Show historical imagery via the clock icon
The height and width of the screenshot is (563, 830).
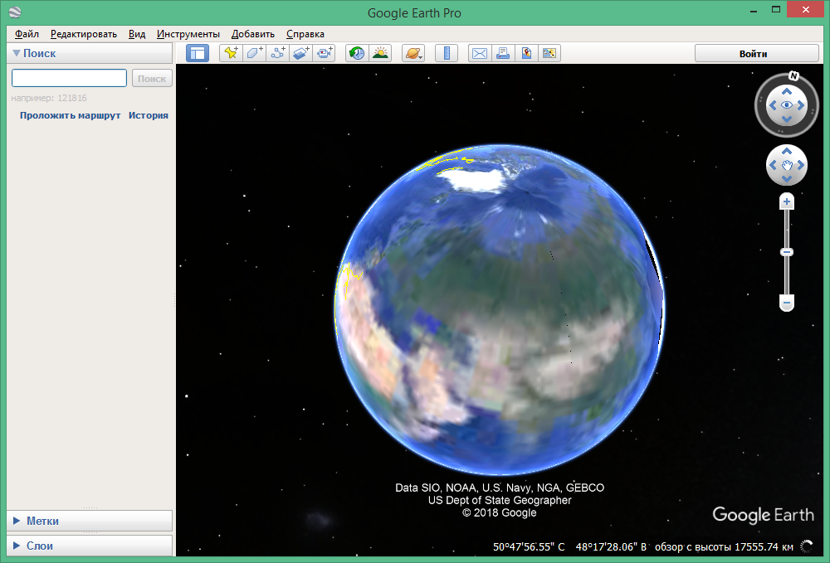pyautogui.click(x=356, y=52)
